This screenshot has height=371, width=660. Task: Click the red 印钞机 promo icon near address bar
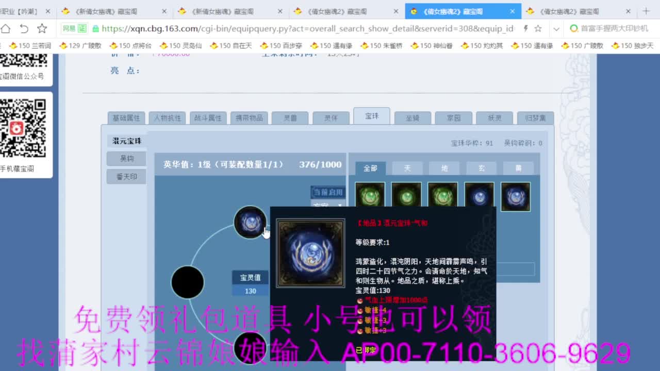click(x=573, y=29)
